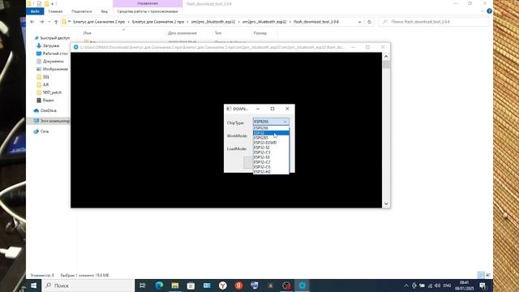Select Этот компьютер in the sidebar
The image size is (519, 292).
coord(52,121)
